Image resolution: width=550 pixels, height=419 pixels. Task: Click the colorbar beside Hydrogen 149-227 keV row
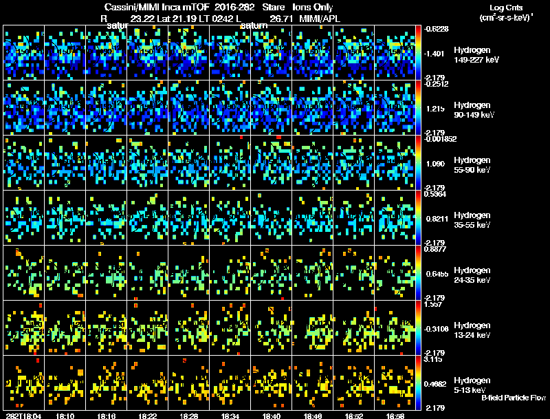coord(418,53)
